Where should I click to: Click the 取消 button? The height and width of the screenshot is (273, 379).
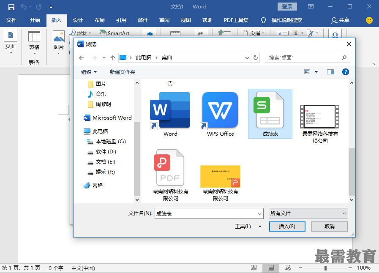point(330,227)
